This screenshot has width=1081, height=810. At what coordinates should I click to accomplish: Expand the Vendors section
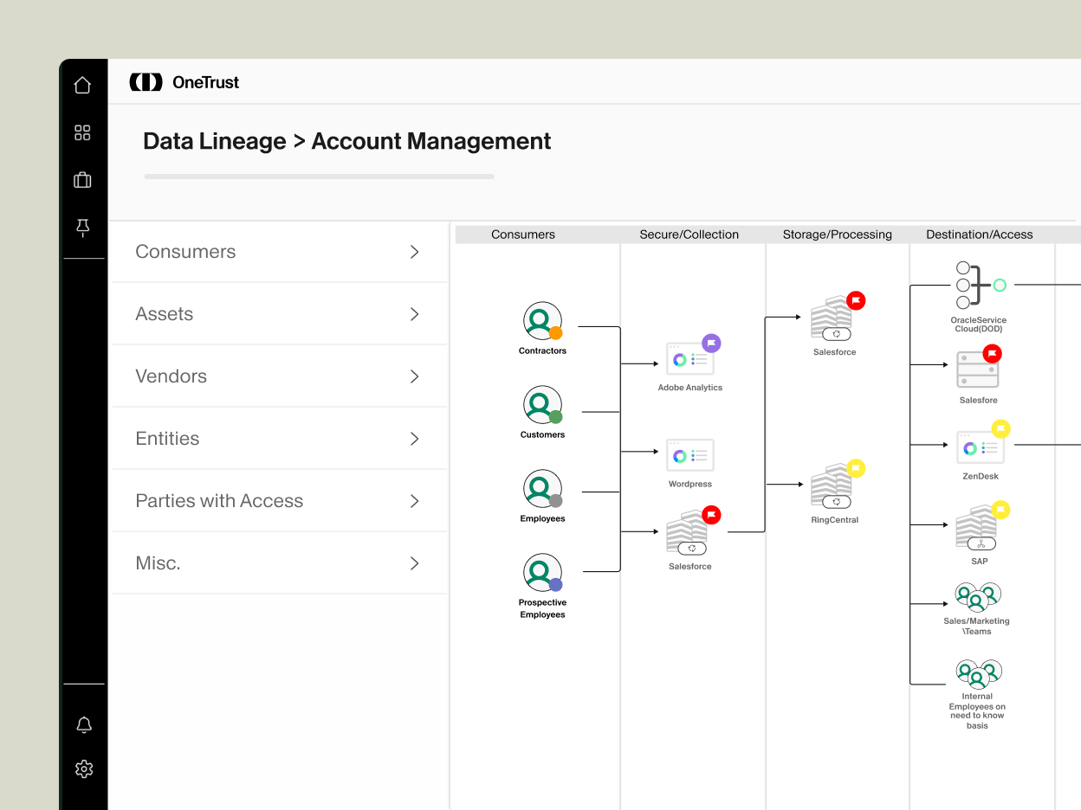[x=279, y=376]
